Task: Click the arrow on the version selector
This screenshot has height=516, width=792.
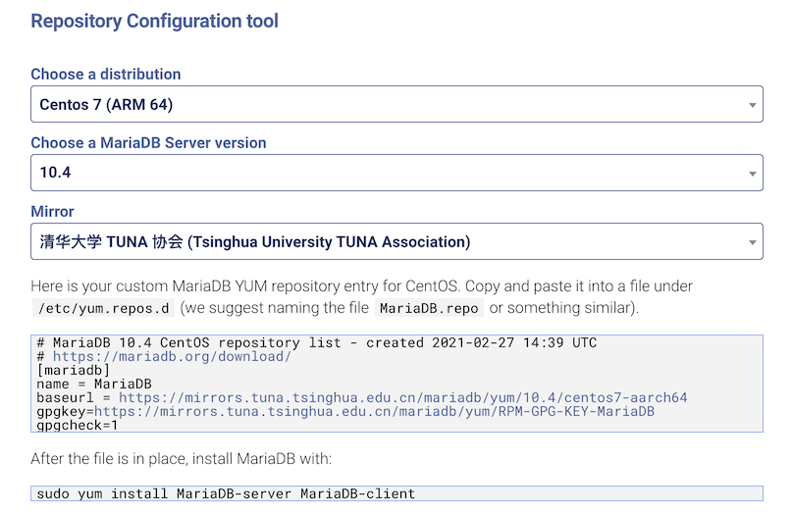Action: [752, 174]
